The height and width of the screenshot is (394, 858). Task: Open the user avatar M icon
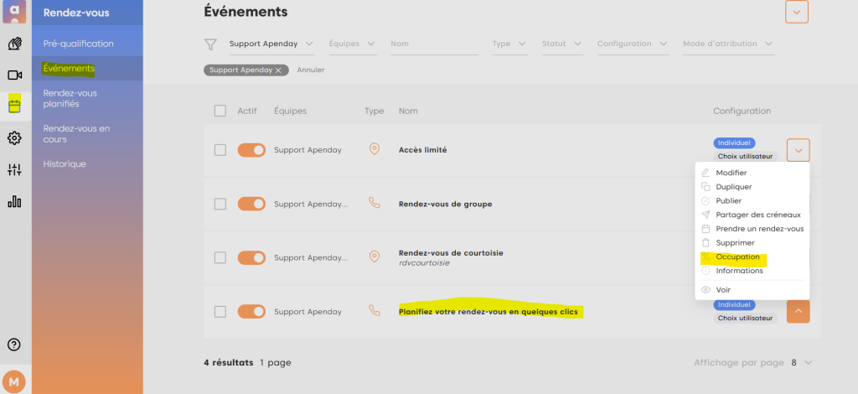tap(15, 381)
